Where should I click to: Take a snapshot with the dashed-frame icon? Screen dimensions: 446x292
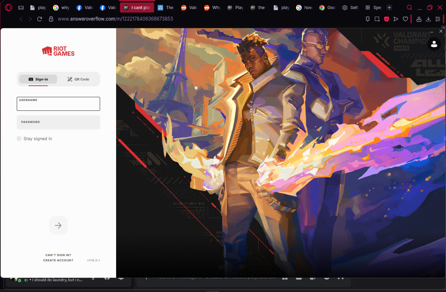tap(377, 19)
